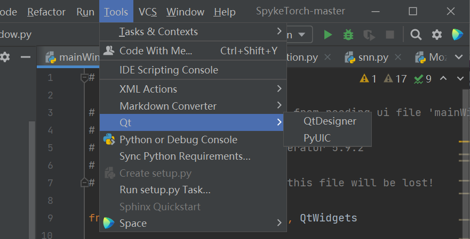
Task: Click QtWidgets text on line 9
Action: [x=328, y=218]
